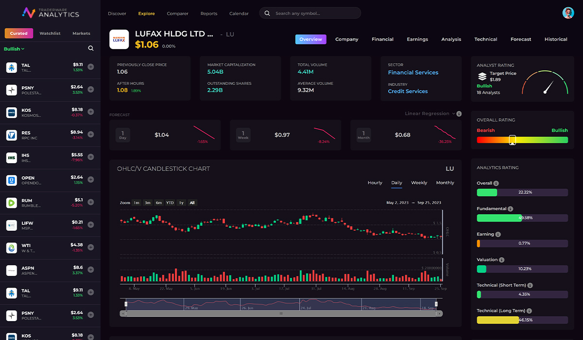Screen dimensions: 583x340
Task: Open the 1 Day forecast card
Action: click(x=165, y=135)
